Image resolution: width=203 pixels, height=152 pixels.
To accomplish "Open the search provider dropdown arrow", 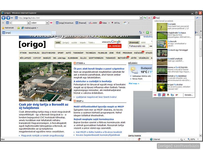I will [200, 18].
